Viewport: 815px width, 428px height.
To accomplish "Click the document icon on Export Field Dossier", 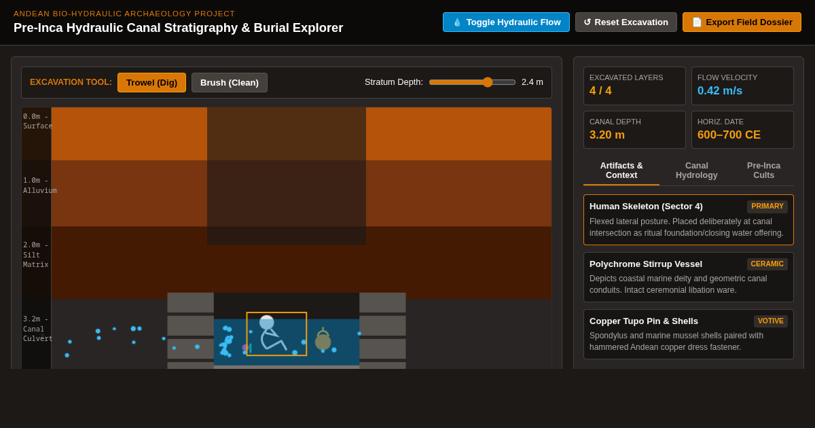I will pos(697,22).
